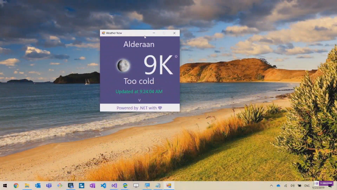Click the 9K temperature reading

[158, 65]
